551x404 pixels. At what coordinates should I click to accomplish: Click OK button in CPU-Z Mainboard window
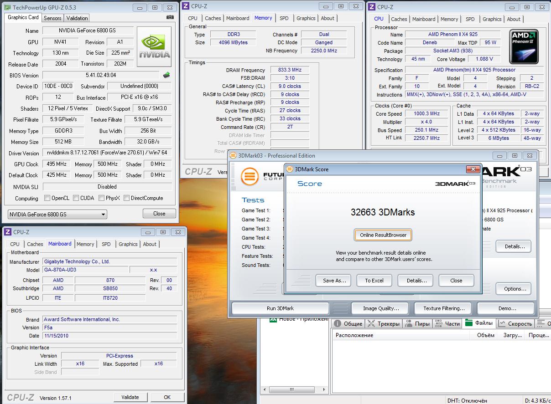[x=167, y=397]
